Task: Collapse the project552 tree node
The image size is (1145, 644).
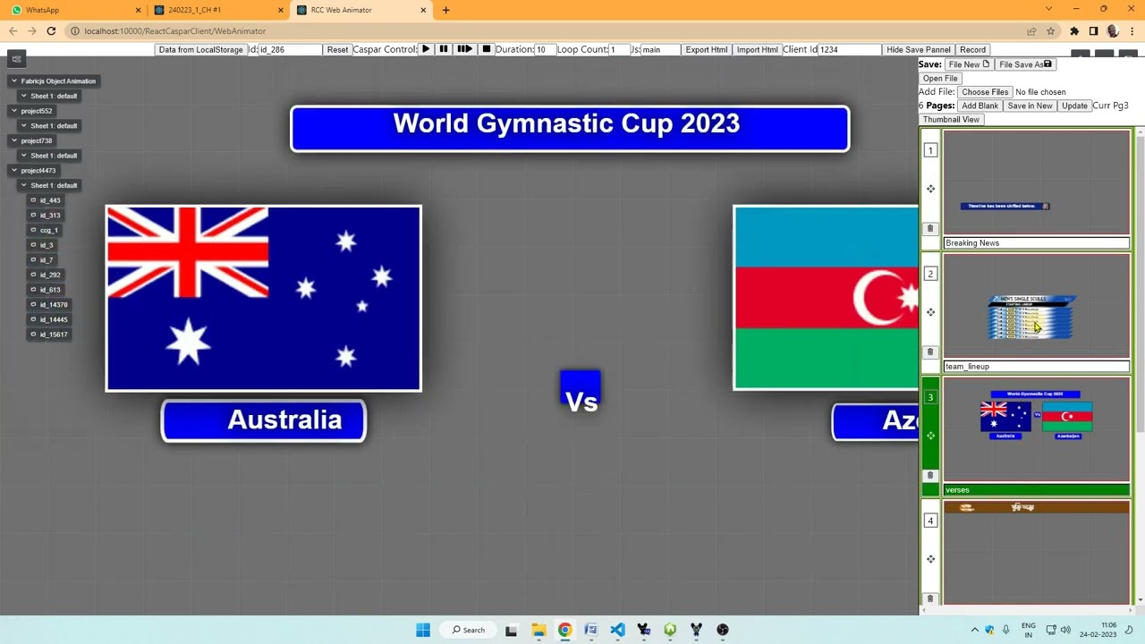Action: point(14,111)
